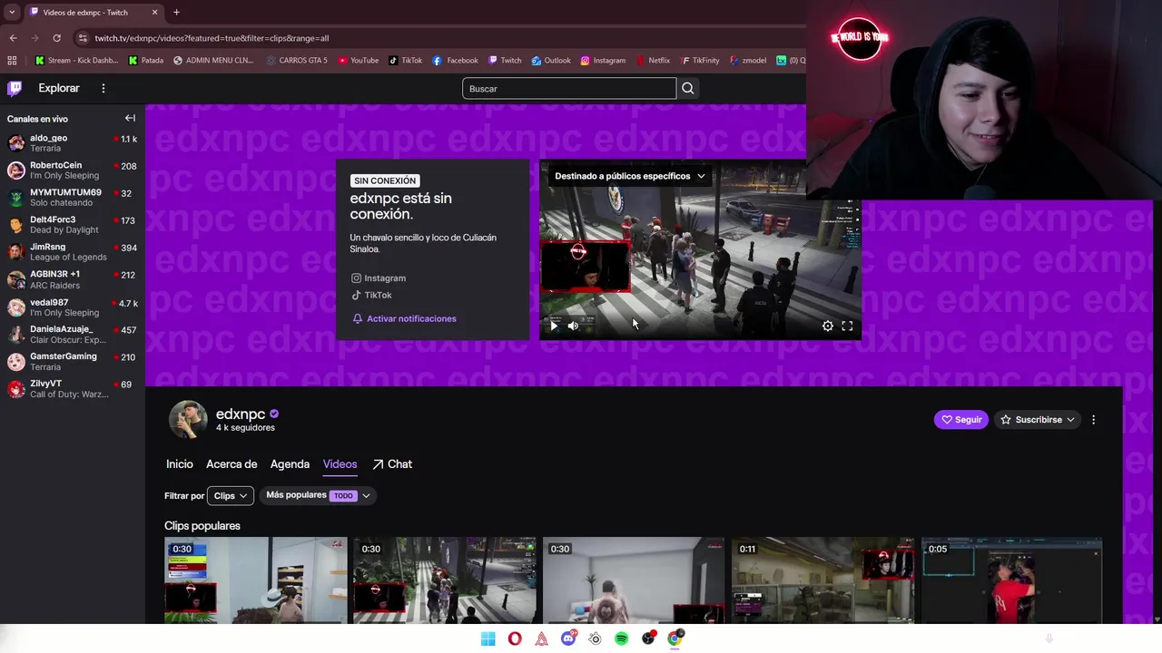This screenshot has width=1162, height=653.
Task: Click the Seguir button
Action: tap(961, 419)
